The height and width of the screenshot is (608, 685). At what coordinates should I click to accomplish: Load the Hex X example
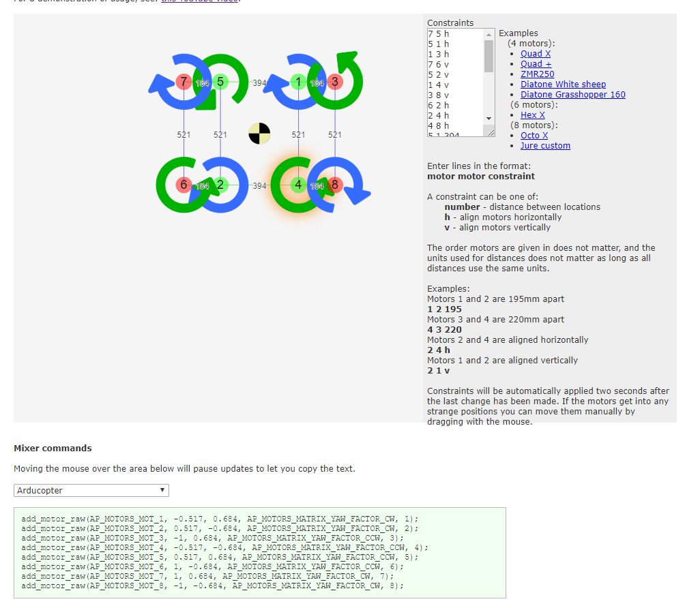[533, 115]
